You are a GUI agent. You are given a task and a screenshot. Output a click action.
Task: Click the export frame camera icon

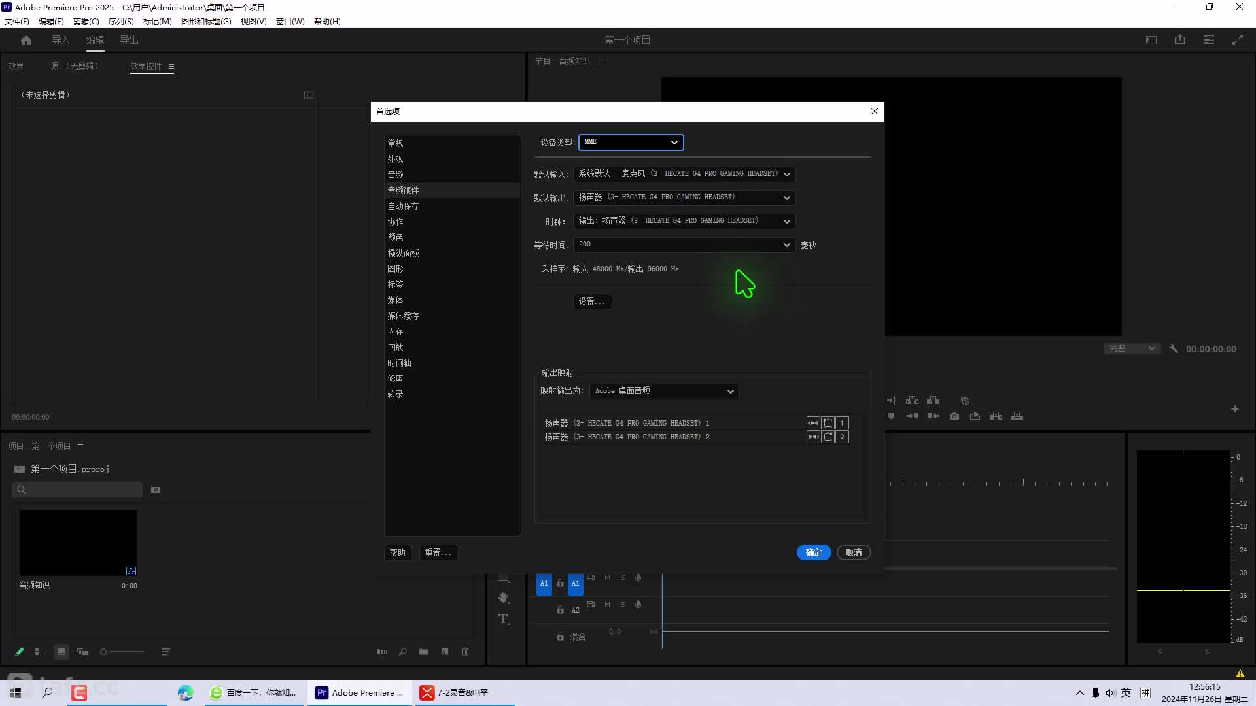click(954, 416)
